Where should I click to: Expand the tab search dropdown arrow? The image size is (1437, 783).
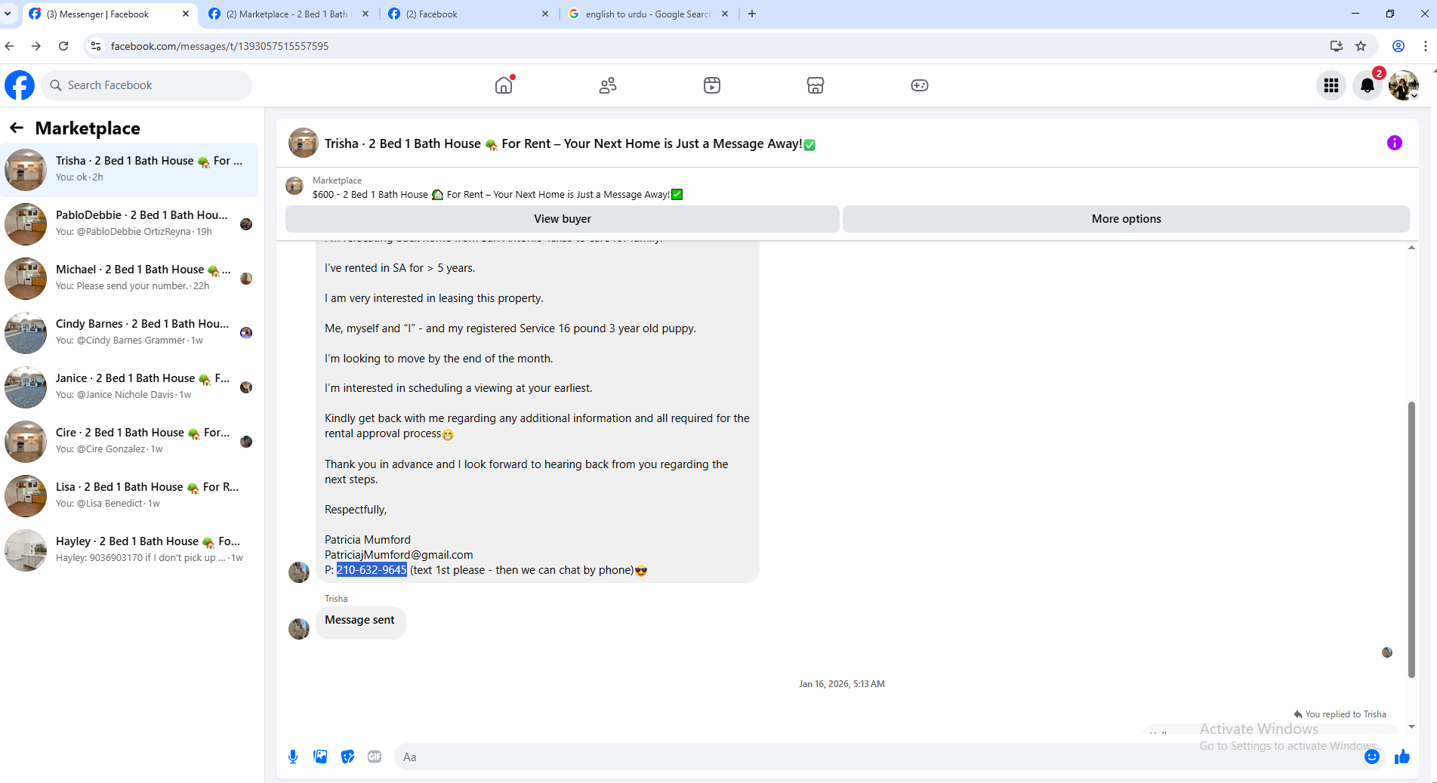point(8,14)
